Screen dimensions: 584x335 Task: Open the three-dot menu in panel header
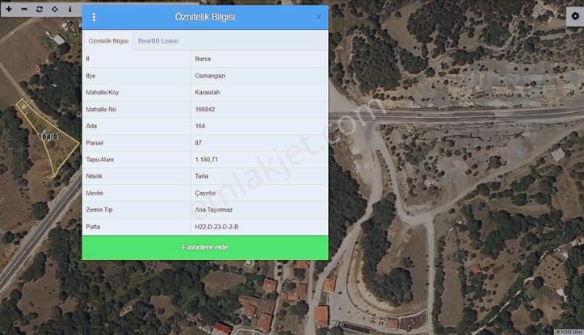[x=94, y=17]
